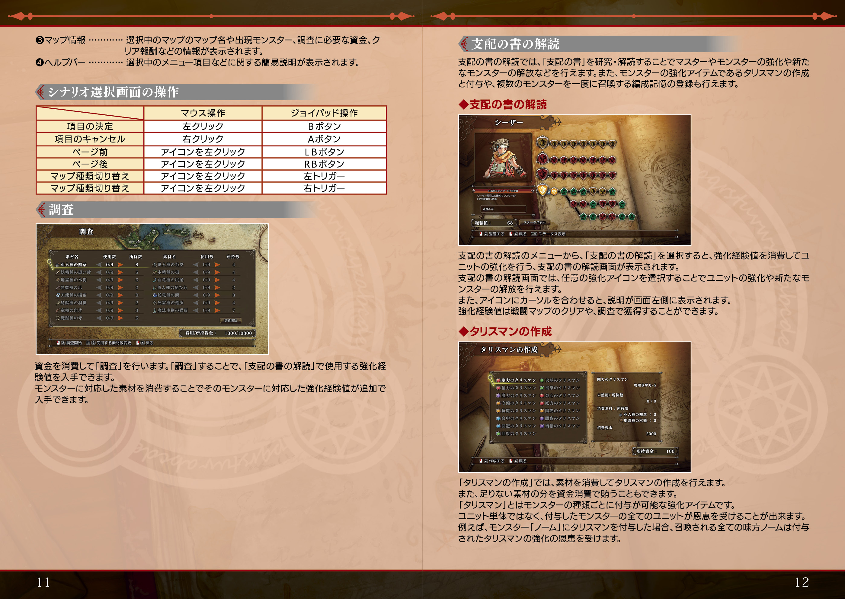Click the シーザー character portrait
The image size is (845, 599).
[x=504, y=158]
